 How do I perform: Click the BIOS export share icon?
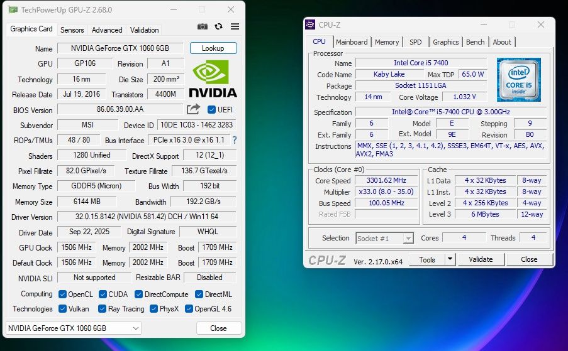click(x=194, y=109)
